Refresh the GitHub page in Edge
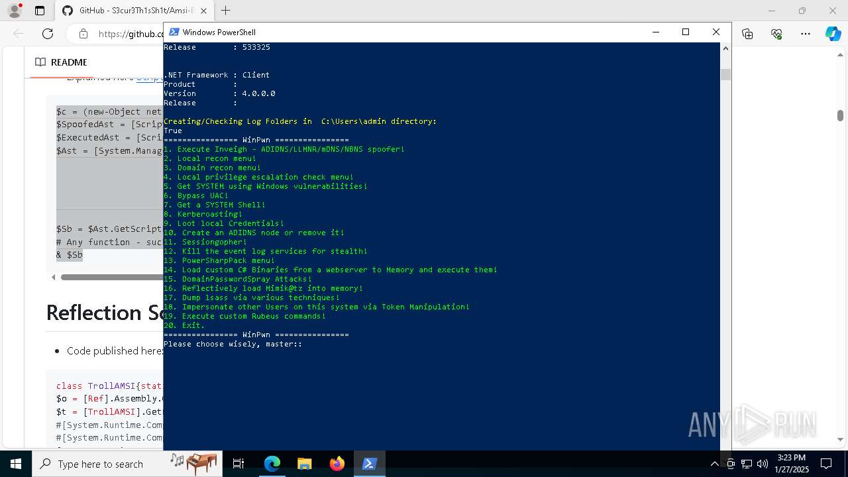 point(48,34)
